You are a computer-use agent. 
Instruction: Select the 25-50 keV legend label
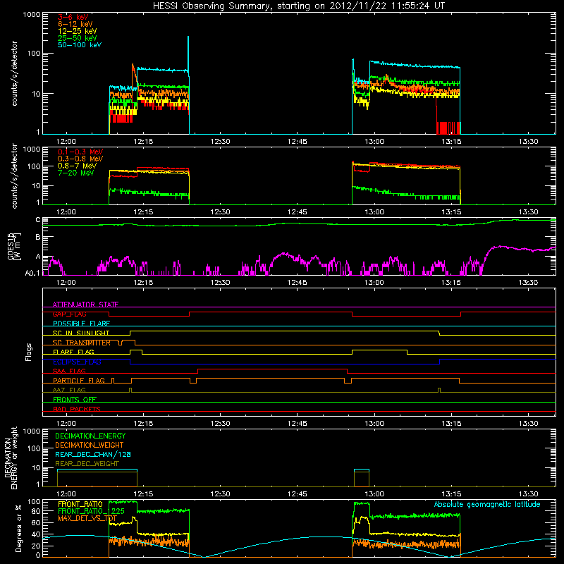pyautogui.click(x=78, y=38)
